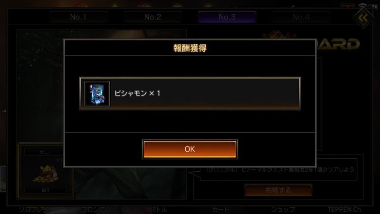The height and width of the screenshot is (214, 380).
Task: Select the highlighted No.3 tab
Action: [x=227, y=17]
